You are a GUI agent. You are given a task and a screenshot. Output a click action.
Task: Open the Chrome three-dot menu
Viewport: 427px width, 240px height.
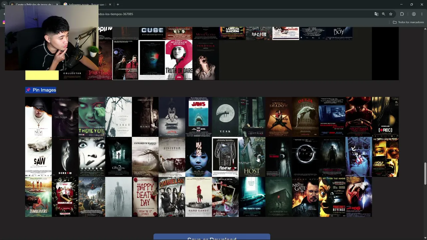point(422,14)
